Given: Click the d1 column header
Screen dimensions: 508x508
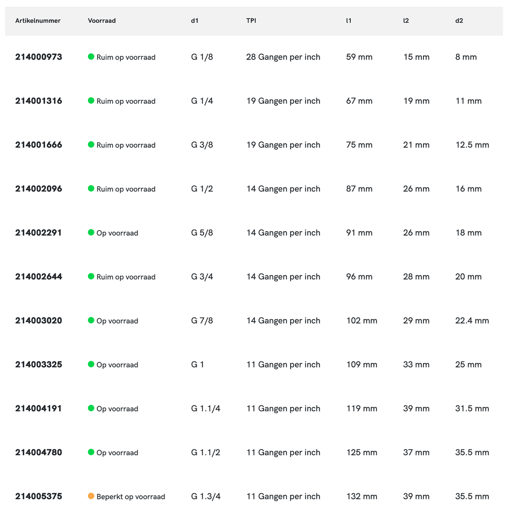Looking at the screenshot, I should 195,21.
